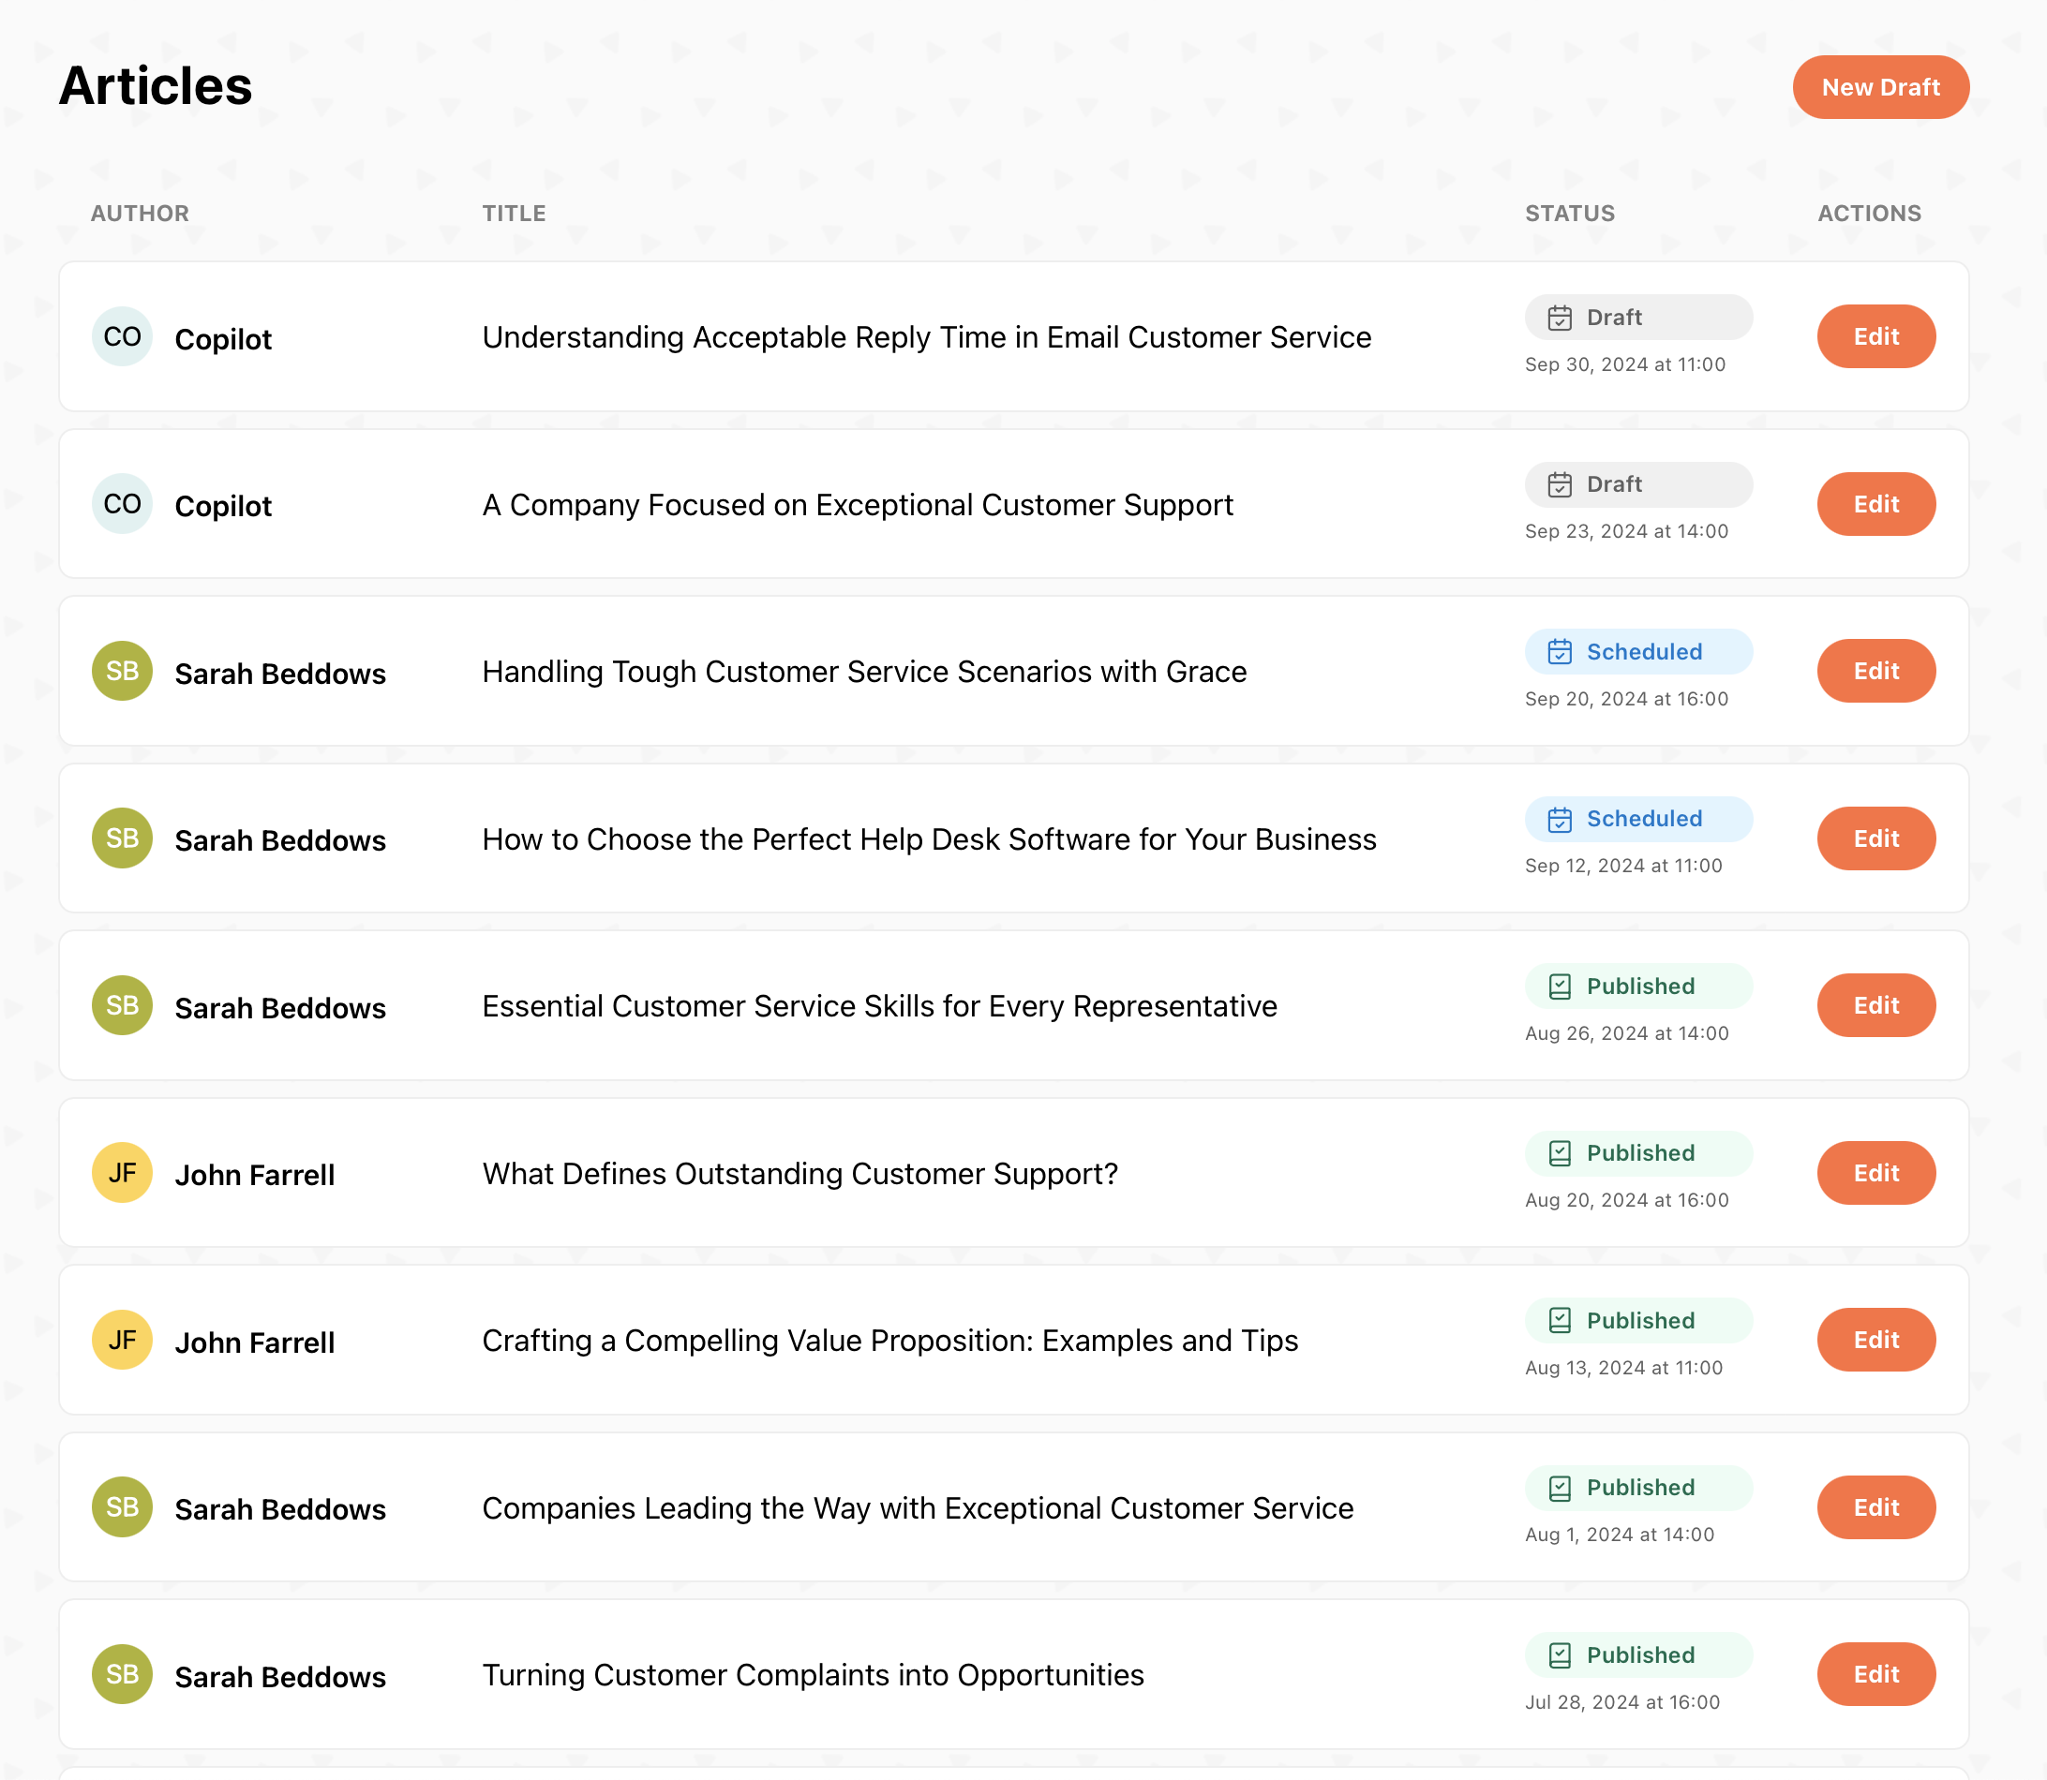Open the Turning Customer Complaints into Opportunities title

point(813,1675)
